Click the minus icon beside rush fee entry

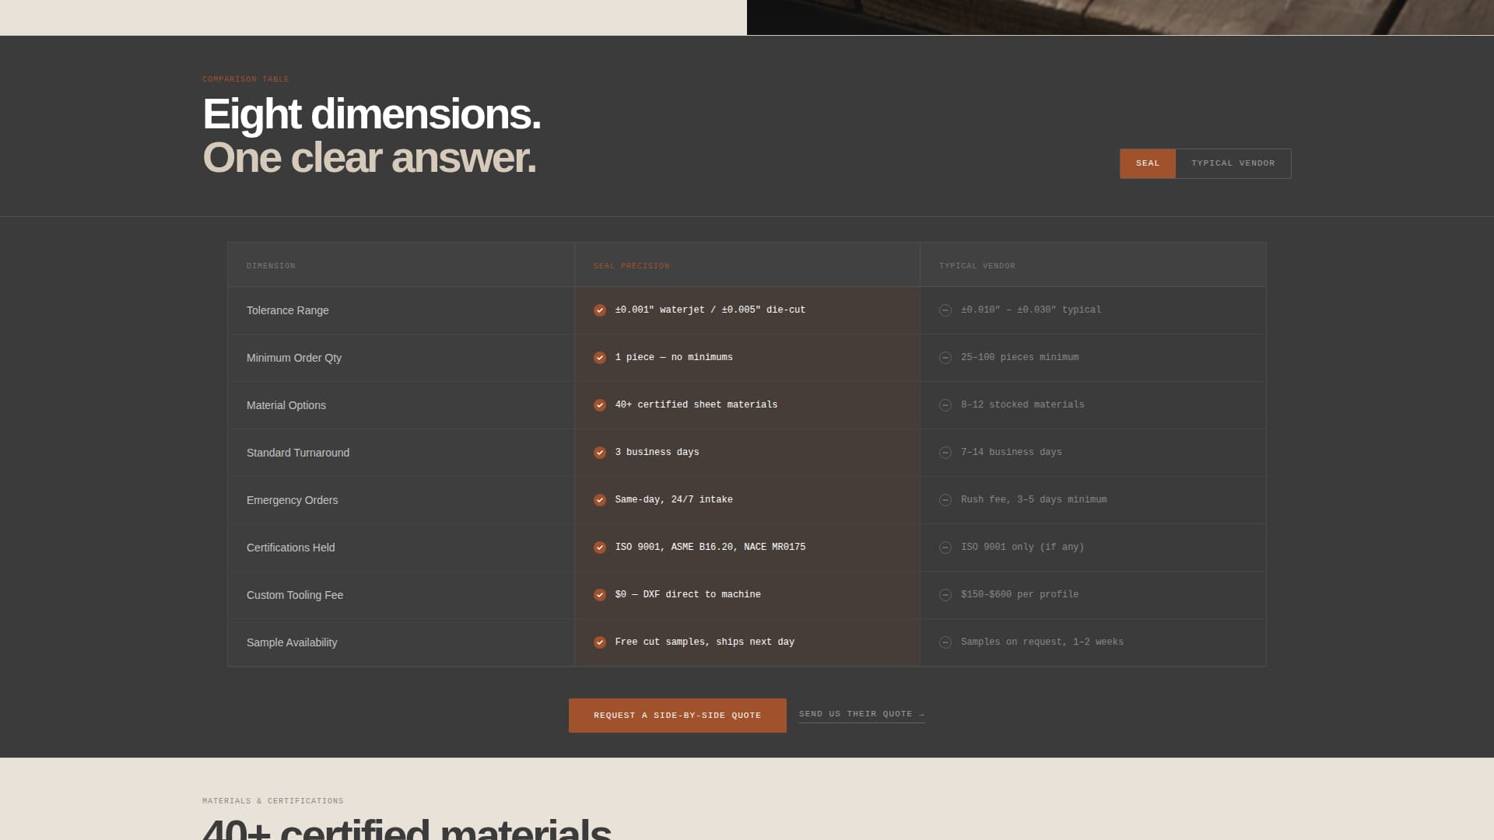(x=945, y=500)
